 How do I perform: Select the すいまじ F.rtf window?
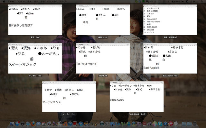coord(35,61)
